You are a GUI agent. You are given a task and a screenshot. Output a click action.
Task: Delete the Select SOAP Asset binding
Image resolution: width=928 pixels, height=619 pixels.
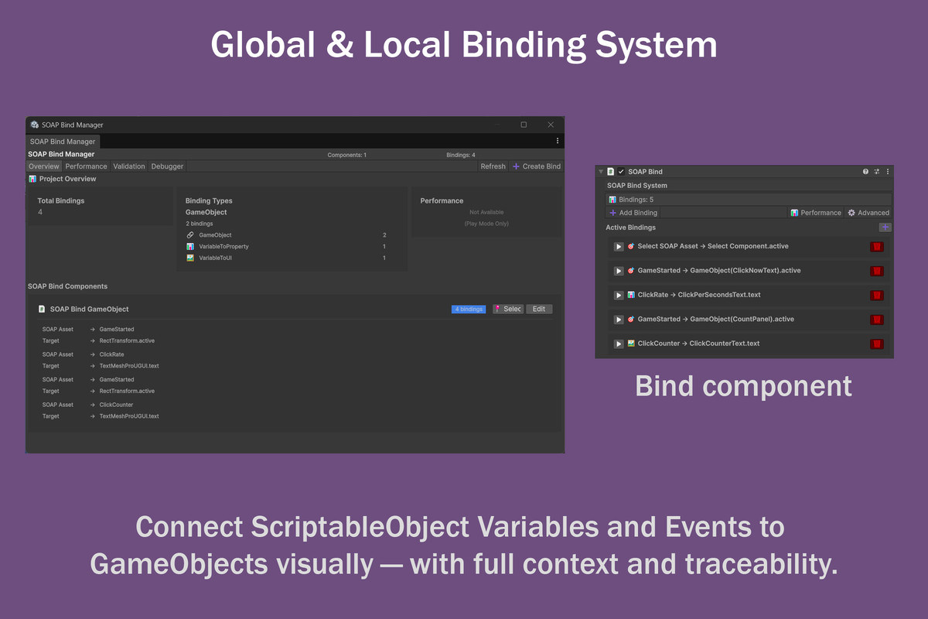coord(877,247)
